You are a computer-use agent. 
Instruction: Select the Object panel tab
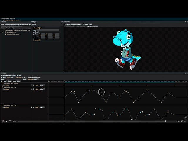(x=35, y=22)
